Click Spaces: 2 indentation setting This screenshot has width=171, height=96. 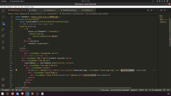click(x=134, y=90)
